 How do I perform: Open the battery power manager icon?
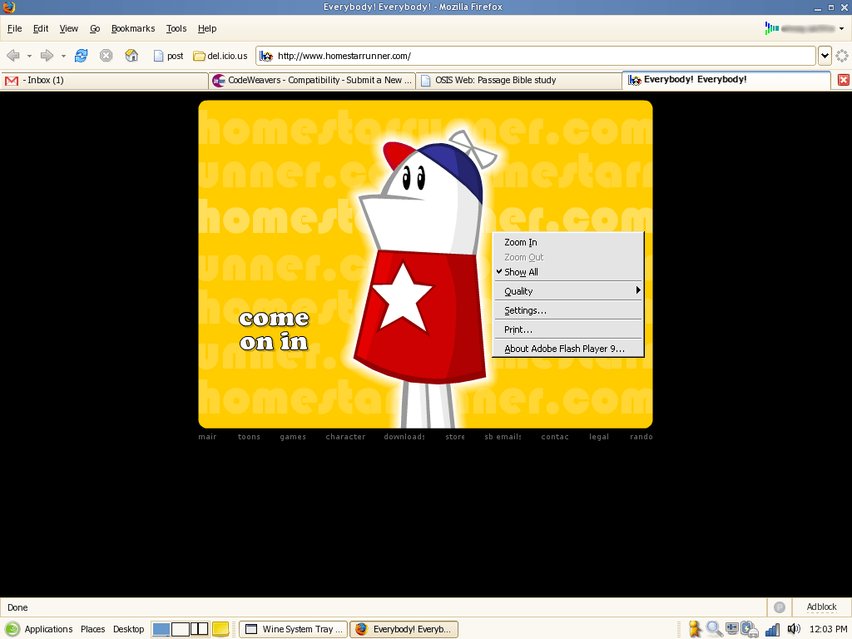click(x=750, y=629)
